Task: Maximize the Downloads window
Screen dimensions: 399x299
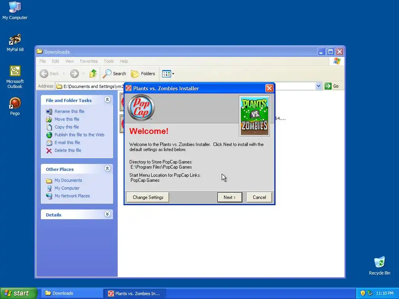Action: point(330,52)
